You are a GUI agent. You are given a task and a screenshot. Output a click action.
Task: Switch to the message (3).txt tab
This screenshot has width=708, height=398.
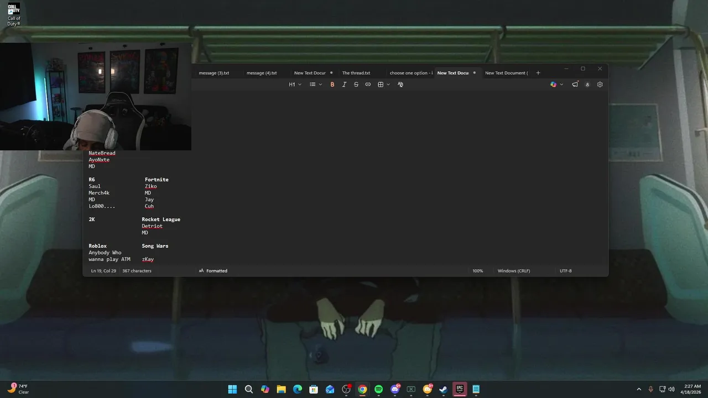tap(214, 73)
